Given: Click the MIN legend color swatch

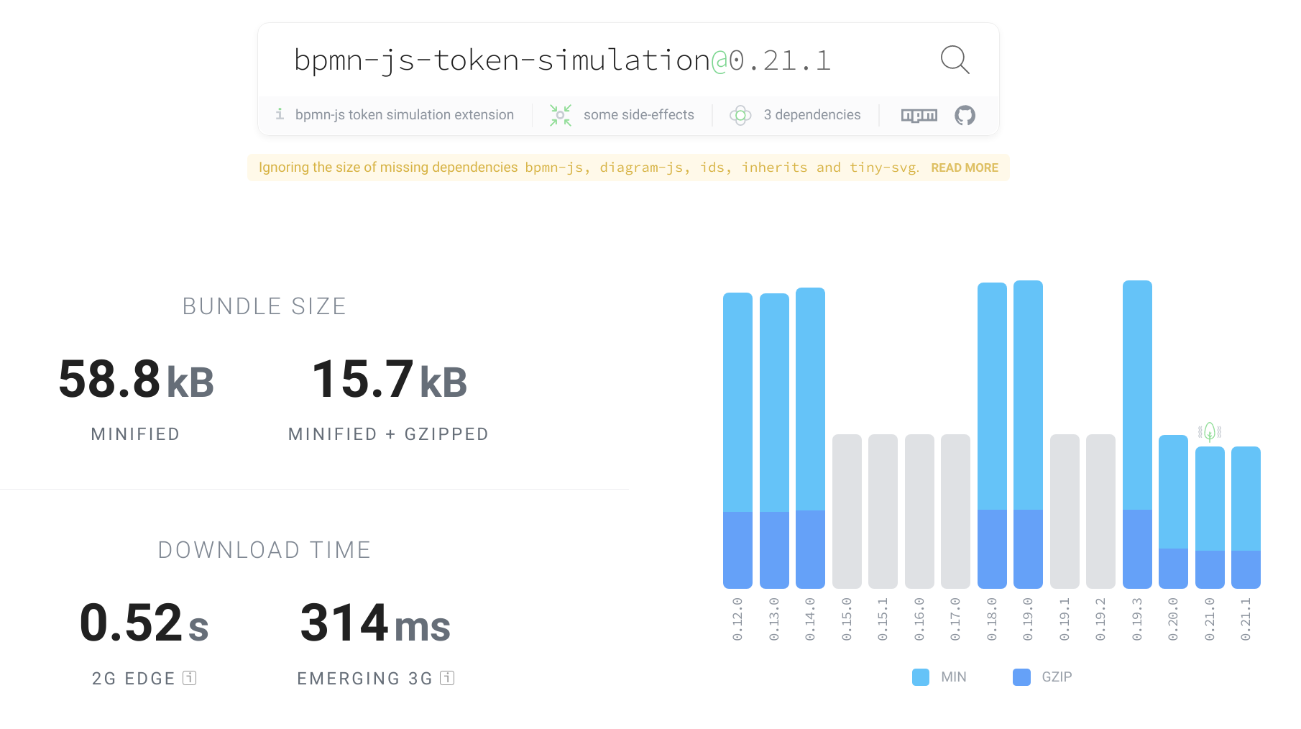Looking at the screenshot, I should click(x=921, y=677).
